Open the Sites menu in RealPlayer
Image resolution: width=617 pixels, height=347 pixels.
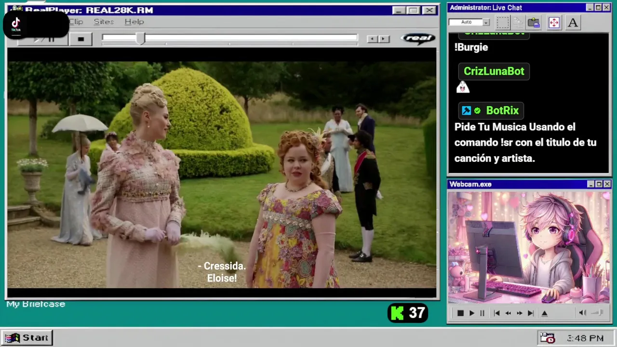coord(104,22)
